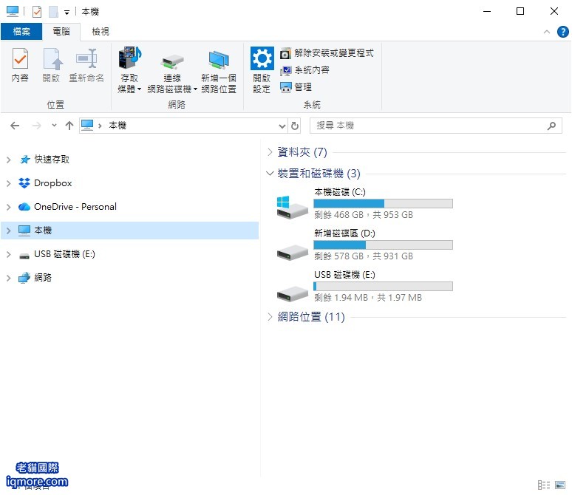Click the E: drive usage bar
Image resolution: width=572 pixels, height=495 pixels.
[383, 287]
